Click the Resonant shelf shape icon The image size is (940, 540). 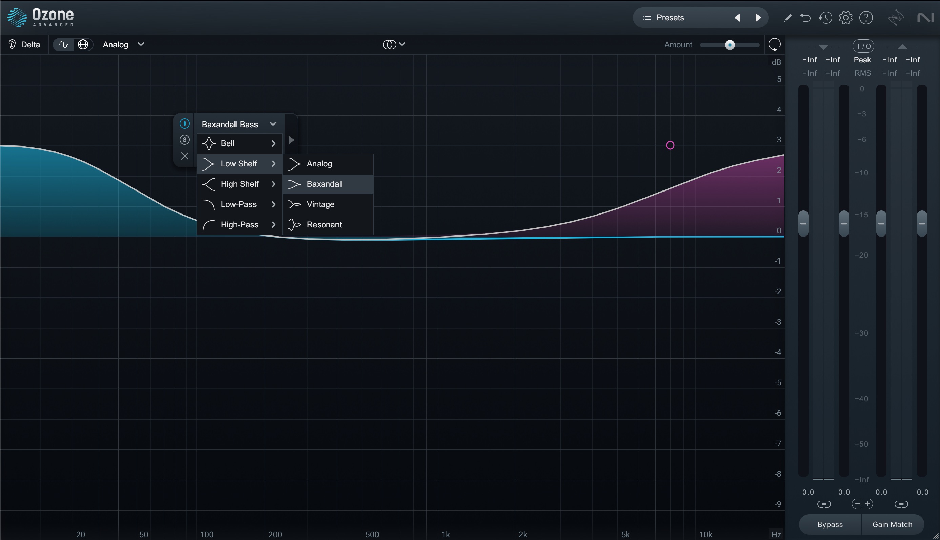pos(294,225)
